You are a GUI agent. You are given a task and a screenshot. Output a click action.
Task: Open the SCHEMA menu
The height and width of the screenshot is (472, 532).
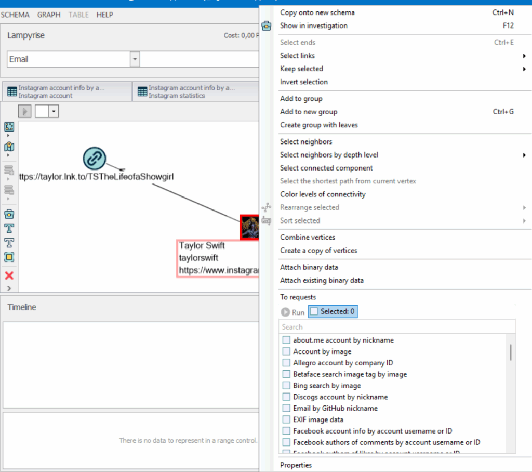click(x=15, y=15)
